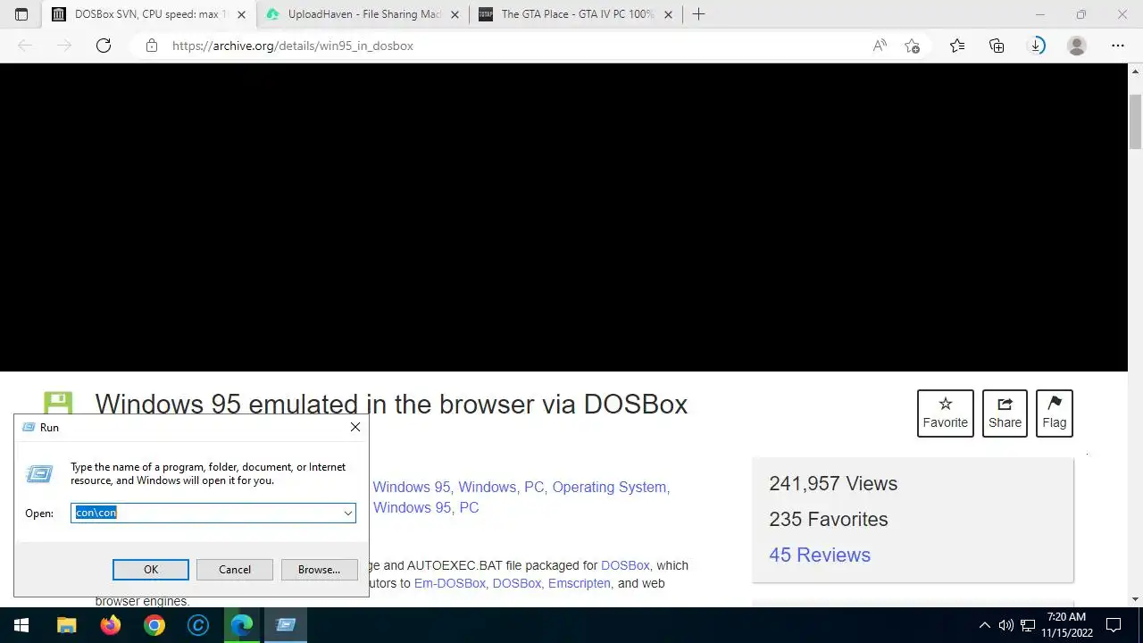Open the network status icon
Screen dimensions: 1143x643
(x=1028, y=625)
